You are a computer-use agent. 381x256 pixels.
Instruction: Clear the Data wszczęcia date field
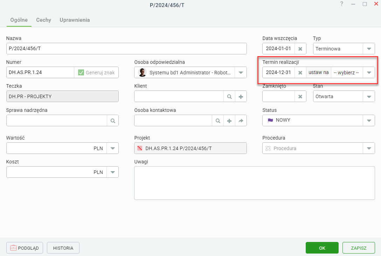click(x=300, y=49)
